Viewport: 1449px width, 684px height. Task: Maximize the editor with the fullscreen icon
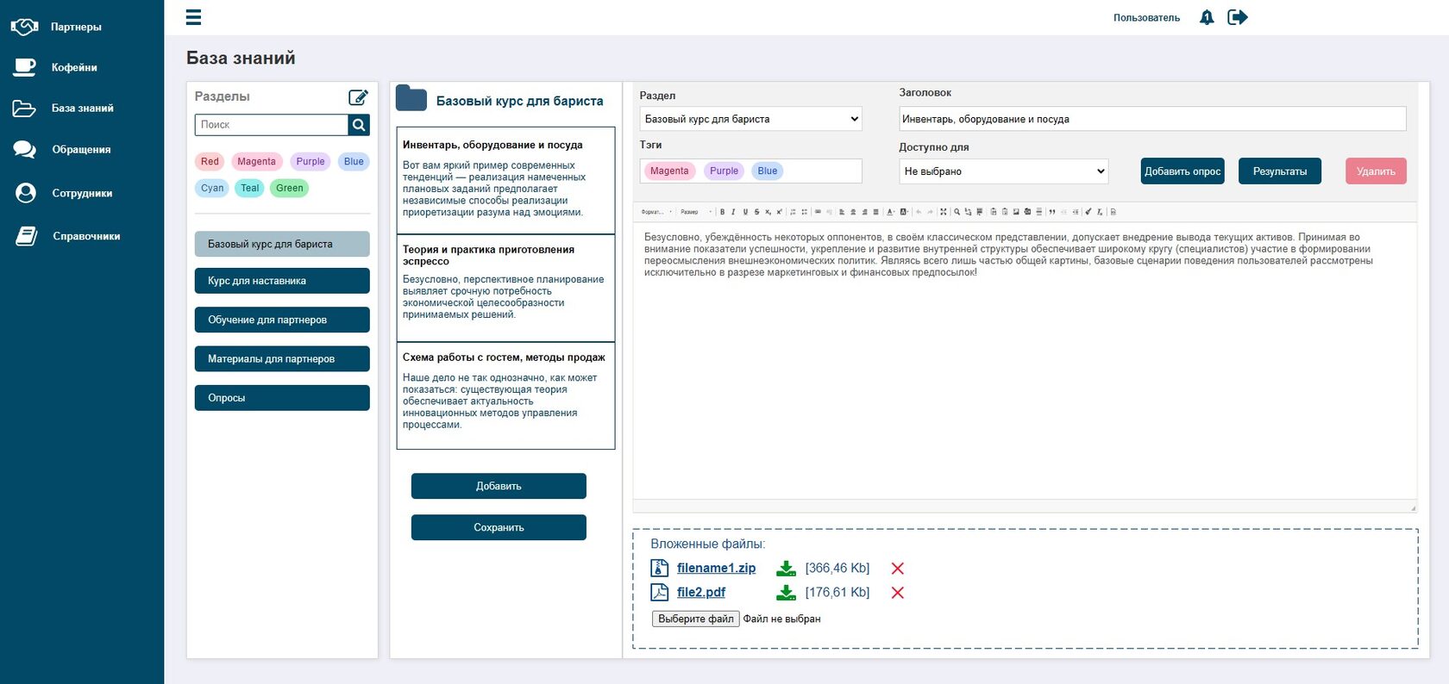(944, 212)
